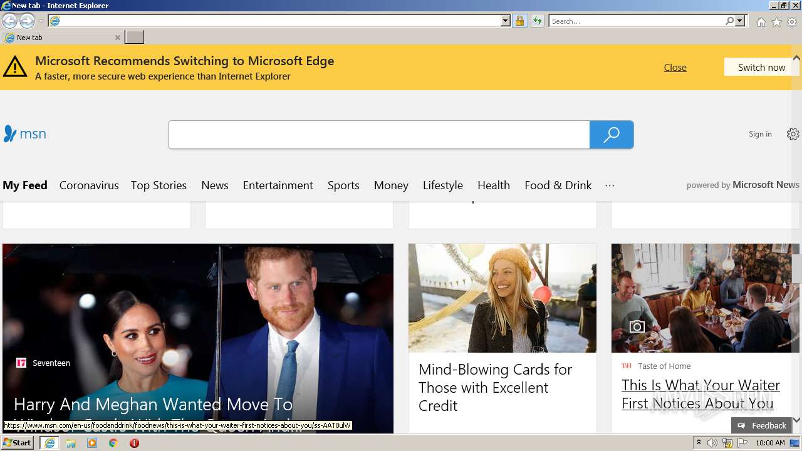Open the News category
The height and width of the screenshot is (451, 802).
[215, 185]
